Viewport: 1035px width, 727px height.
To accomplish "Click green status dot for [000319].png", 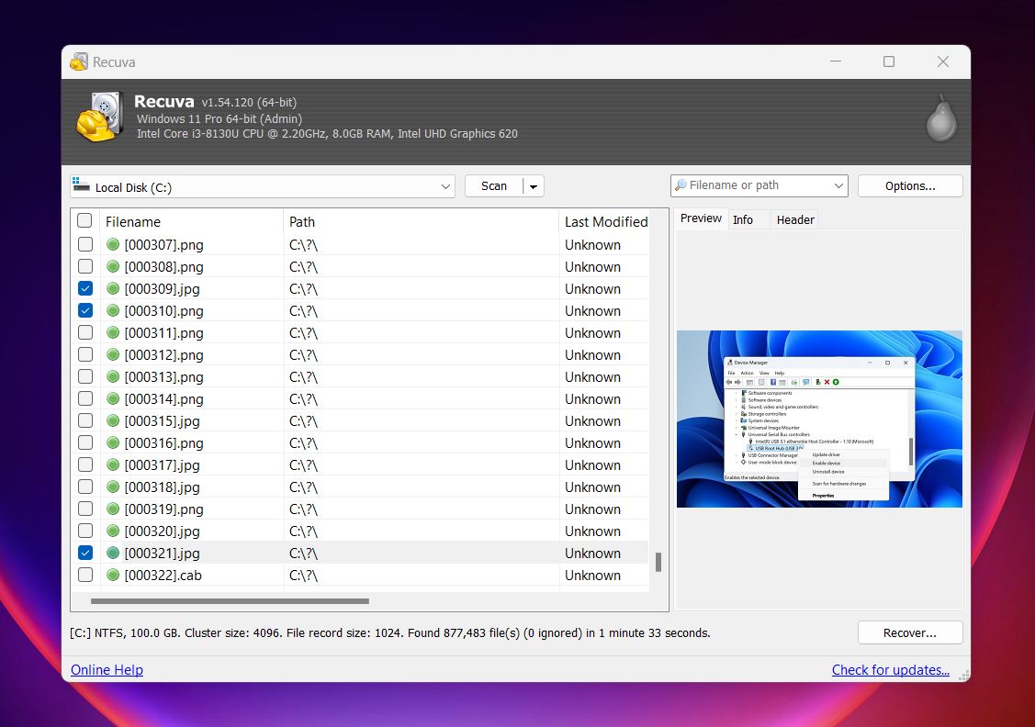I will click(x=113, y=509).
